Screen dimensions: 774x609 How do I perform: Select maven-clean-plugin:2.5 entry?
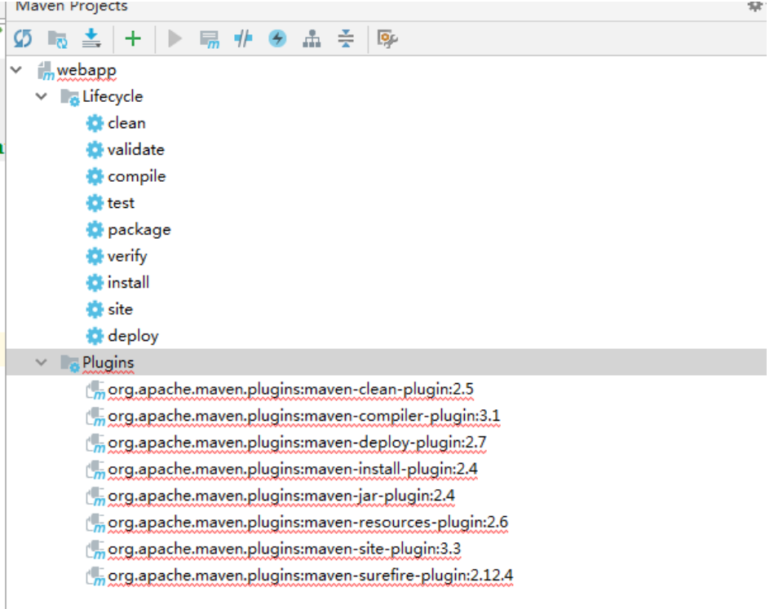290,390
